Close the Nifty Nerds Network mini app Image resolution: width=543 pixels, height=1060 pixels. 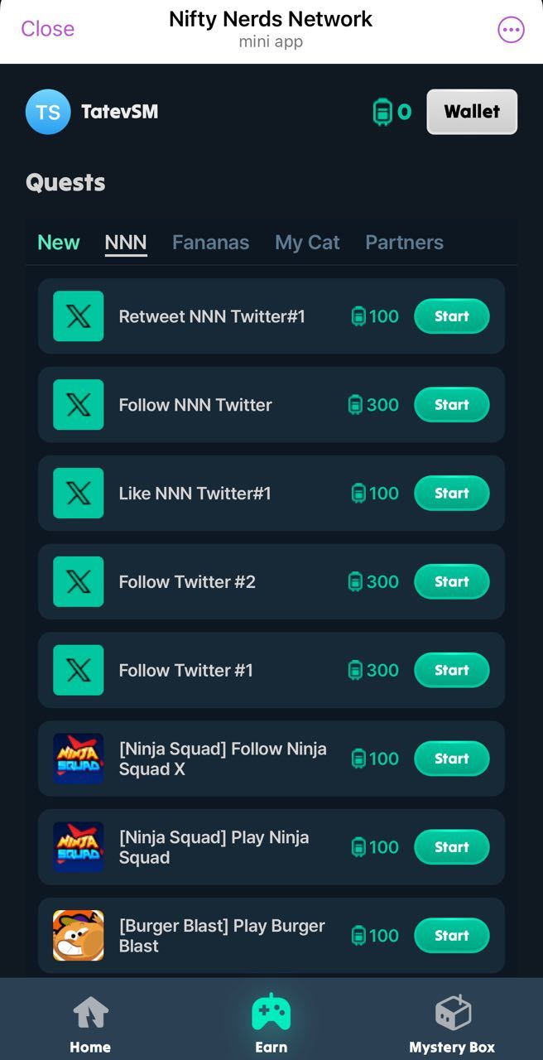[x=47, y=29]
